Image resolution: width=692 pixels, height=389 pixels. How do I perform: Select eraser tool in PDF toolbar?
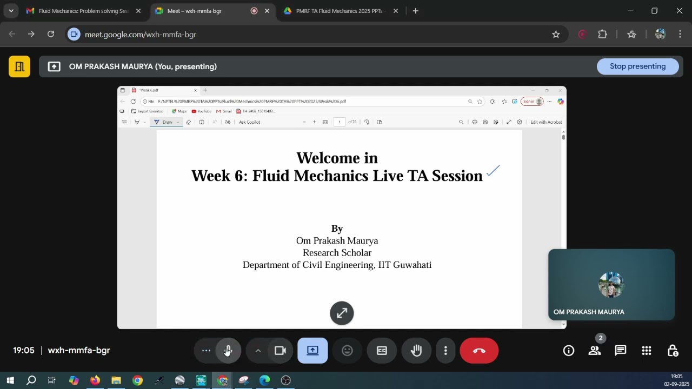[189, 122]
